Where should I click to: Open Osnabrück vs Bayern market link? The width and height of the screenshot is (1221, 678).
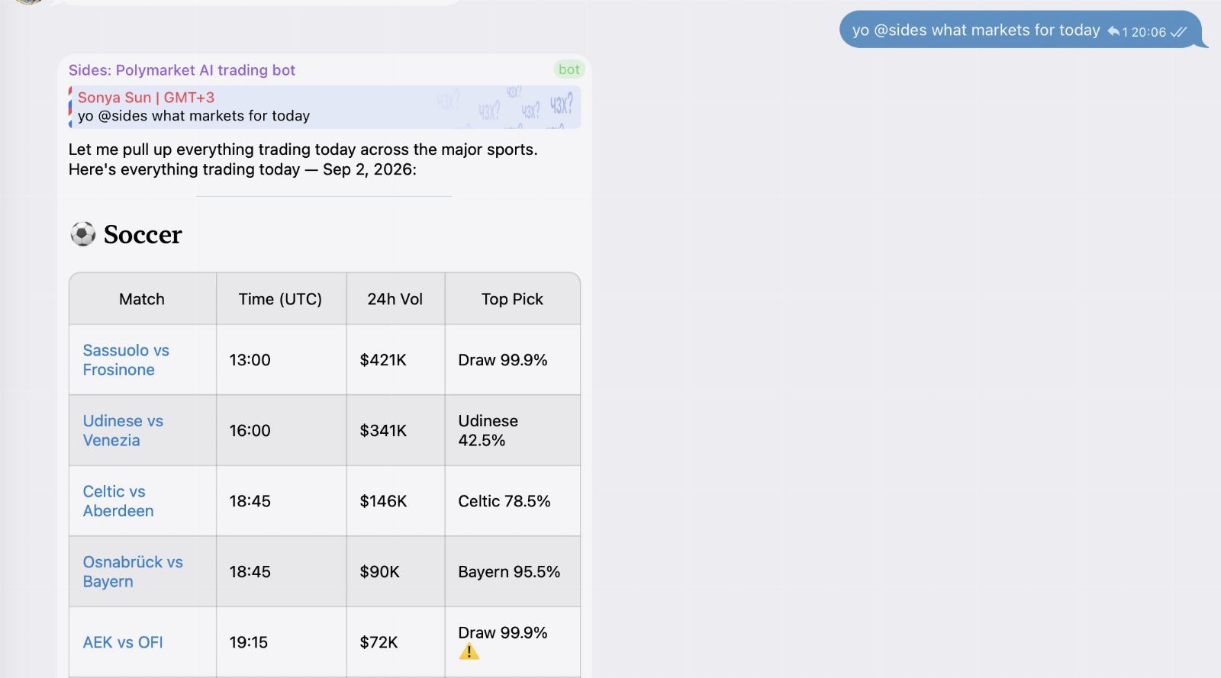tap(133, 571)
